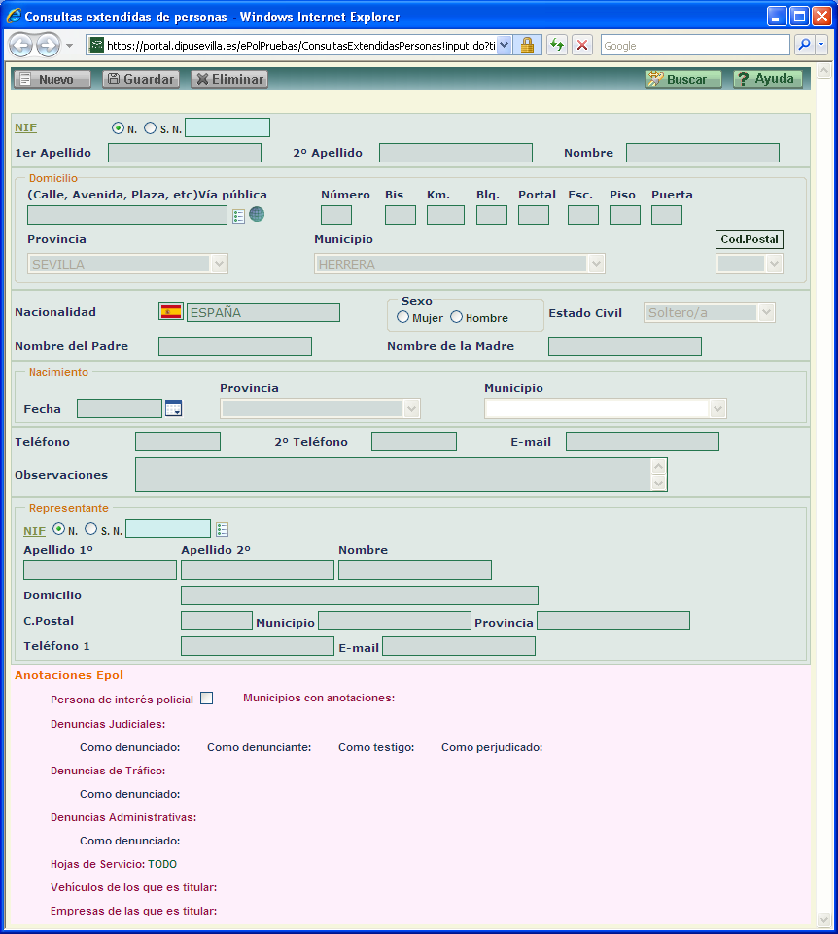This screenshot has width=838, height=934.
Task: Select the Mujer radio button
Action: pos(403,317)
